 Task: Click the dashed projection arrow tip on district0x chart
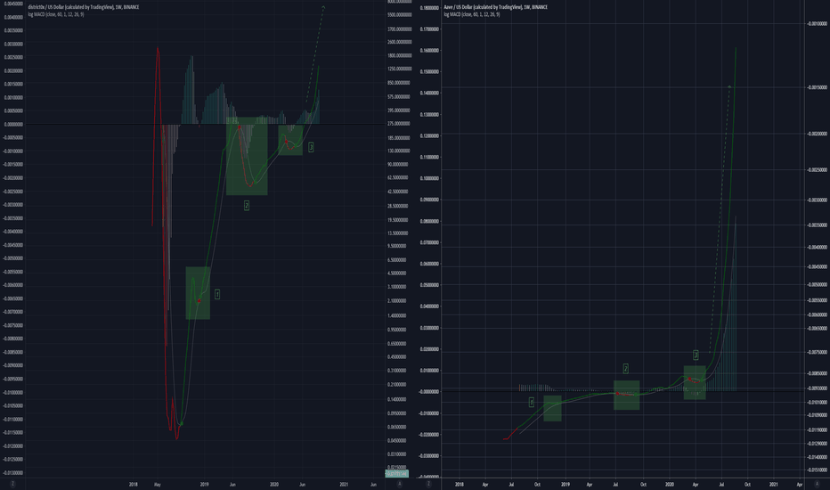click(323, 7)
